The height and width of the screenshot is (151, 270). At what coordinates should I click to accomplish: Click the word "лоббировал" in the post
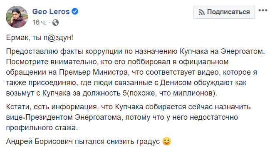149,62
